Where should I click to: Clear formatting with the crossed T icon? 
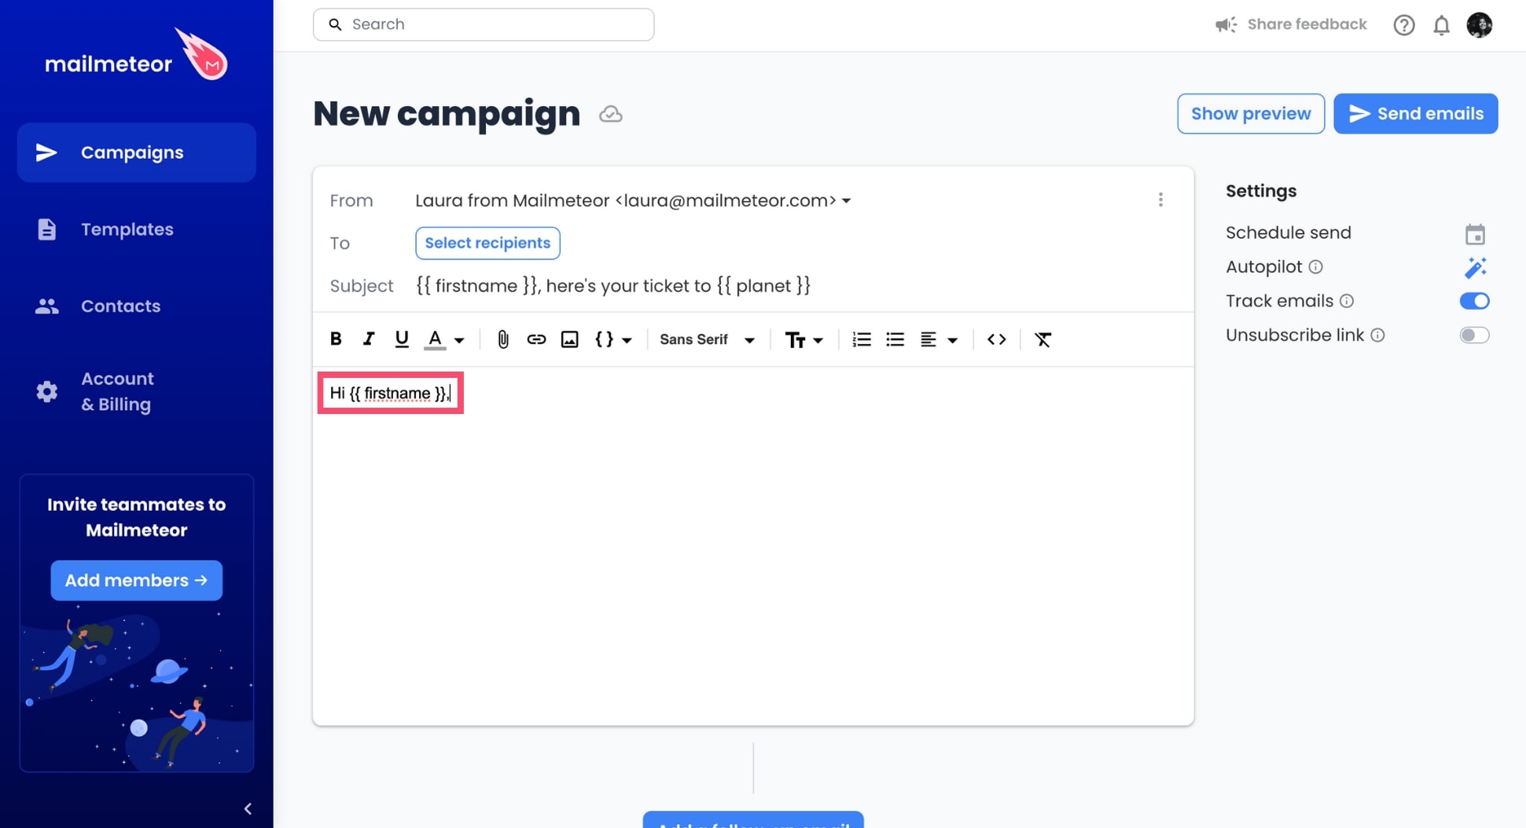pos(1042,339)
